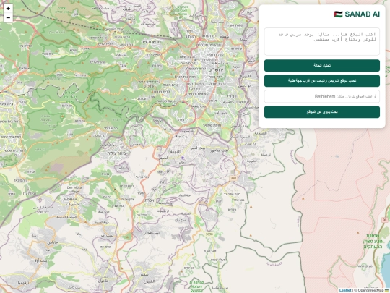
Task: Click the Palestinian flag beside SANAD AI
Action: click(x=338, y=14)
